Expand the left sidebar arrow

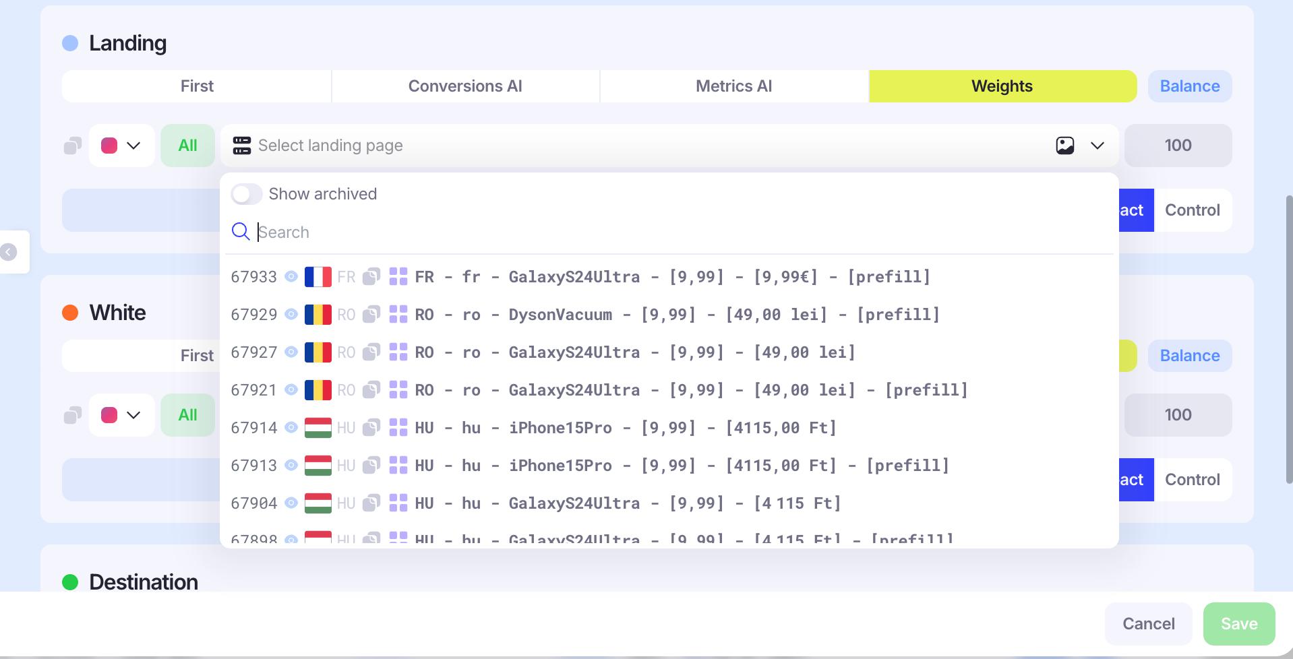pyautogui.click(x=9, y=252)
